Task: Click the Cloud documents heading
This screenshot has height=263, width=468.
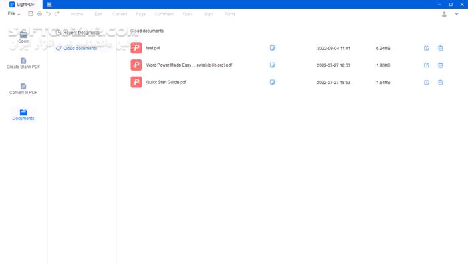Action: tap(147, 31)
